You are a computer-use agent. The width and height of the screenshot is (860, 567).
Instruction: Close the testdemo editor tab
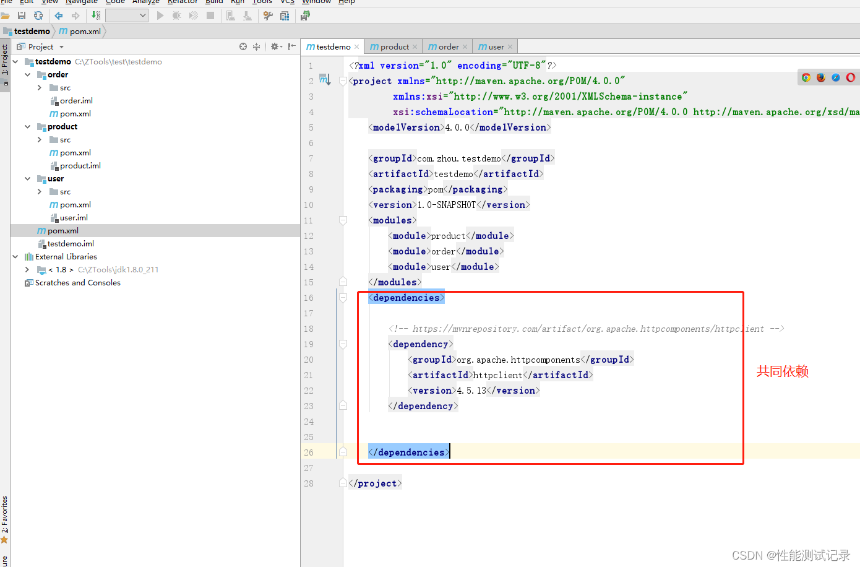coord(357,47)
